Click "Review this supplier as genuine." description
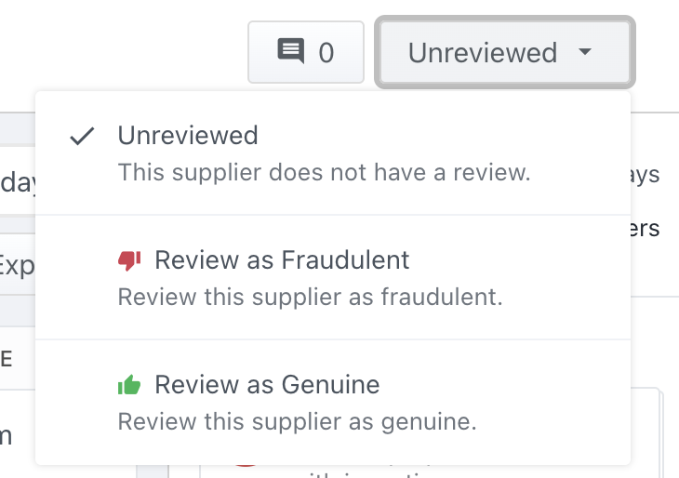 click(x=297, y=421)
